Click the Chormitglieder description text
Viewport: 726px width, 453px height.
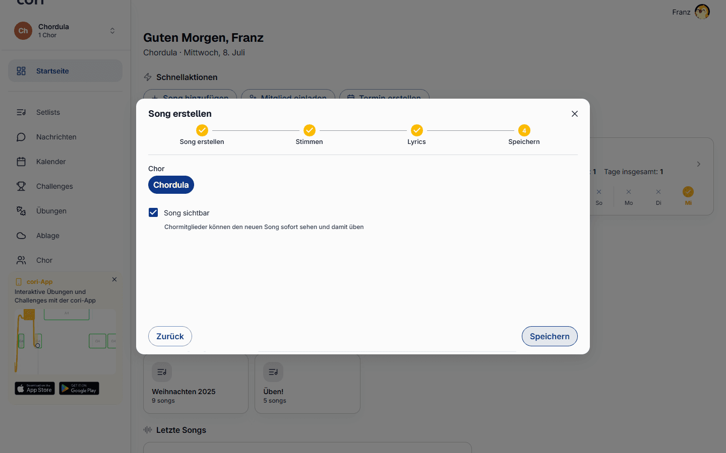[264, 227]
